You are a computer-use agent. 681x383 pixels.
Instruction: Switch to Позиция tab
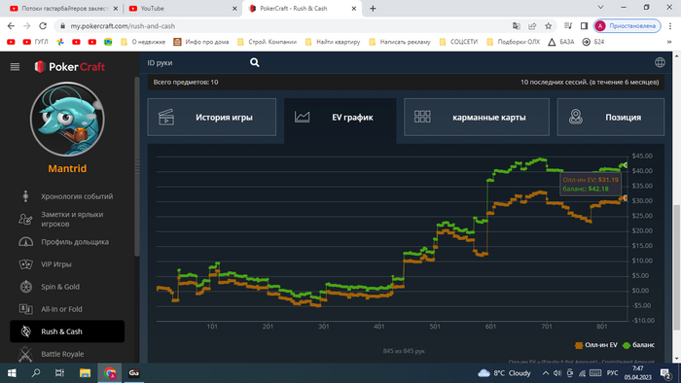point(611,117)
